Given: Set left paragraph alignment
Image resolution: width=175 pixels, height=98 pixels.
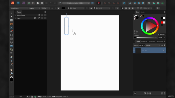Looking at the screenshot, I should point(122,8).
